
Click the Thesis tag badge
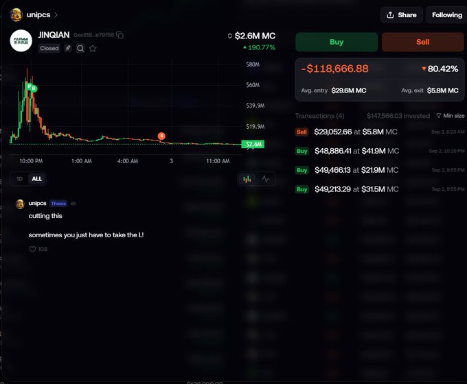(x=58, y=204)
